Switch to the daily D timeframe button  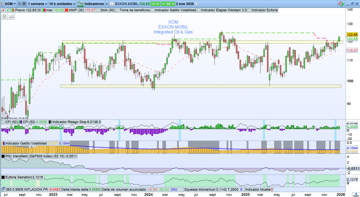[x=19, y=4]
